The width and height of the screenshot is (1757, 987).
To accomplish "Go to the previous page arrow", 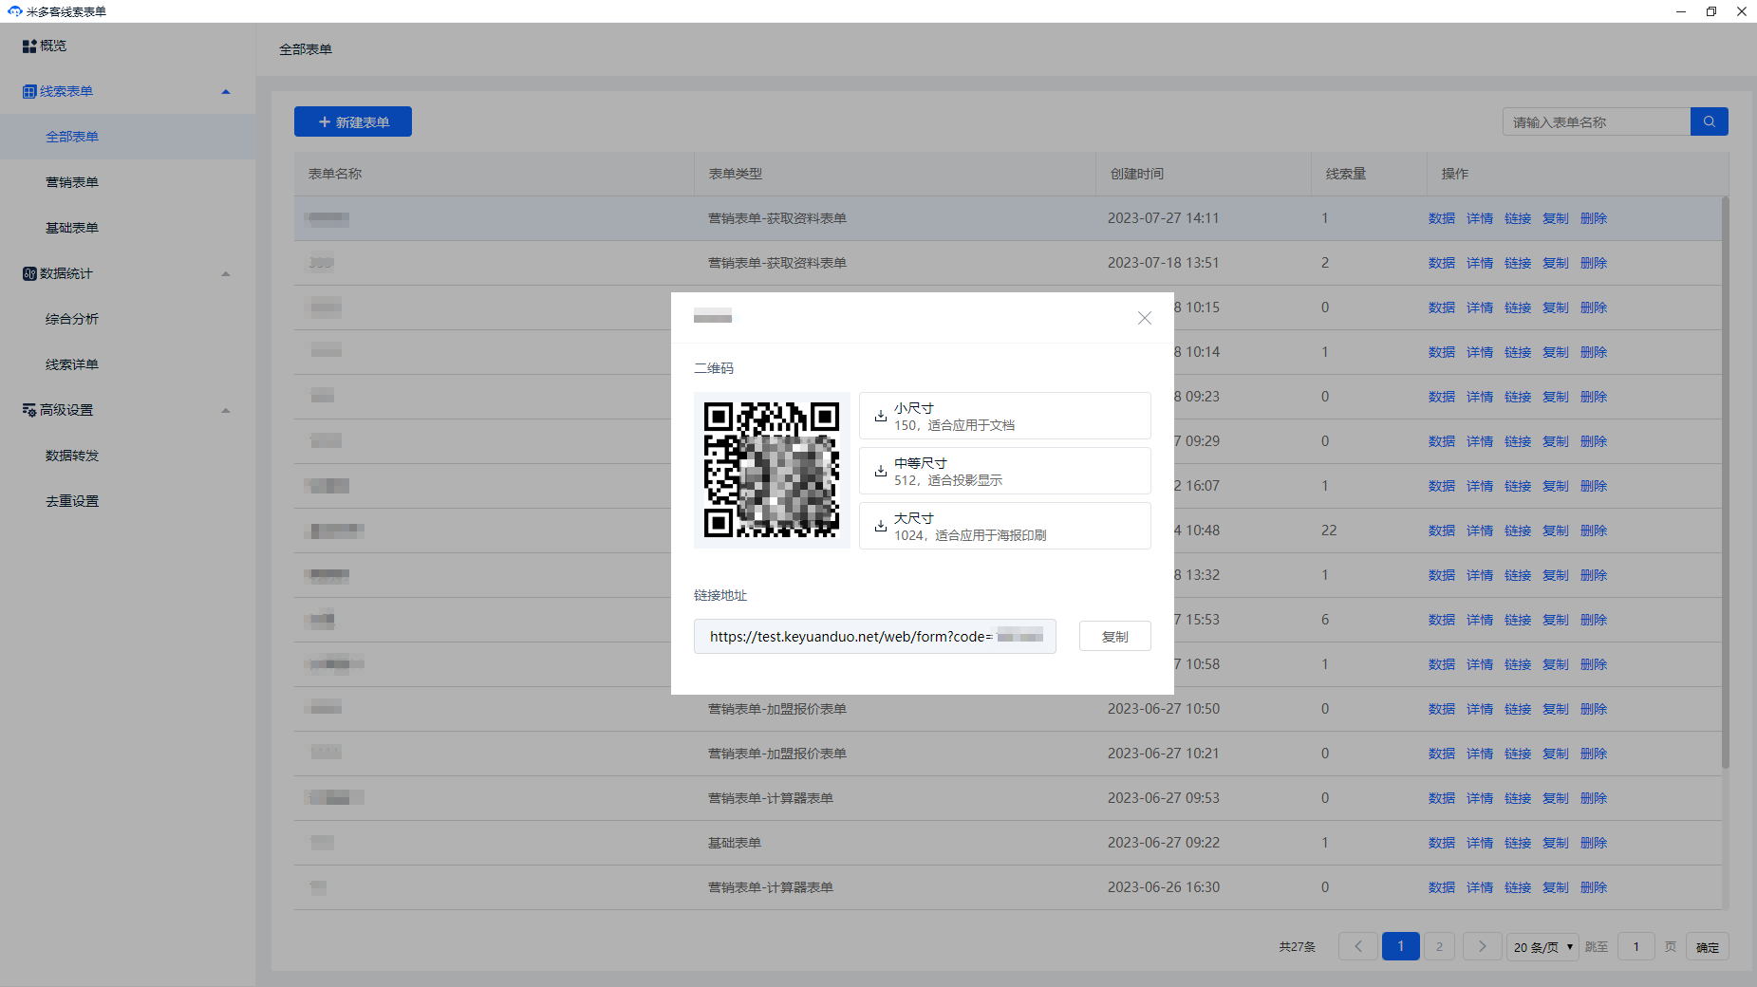I will [x=1357, y=946].
